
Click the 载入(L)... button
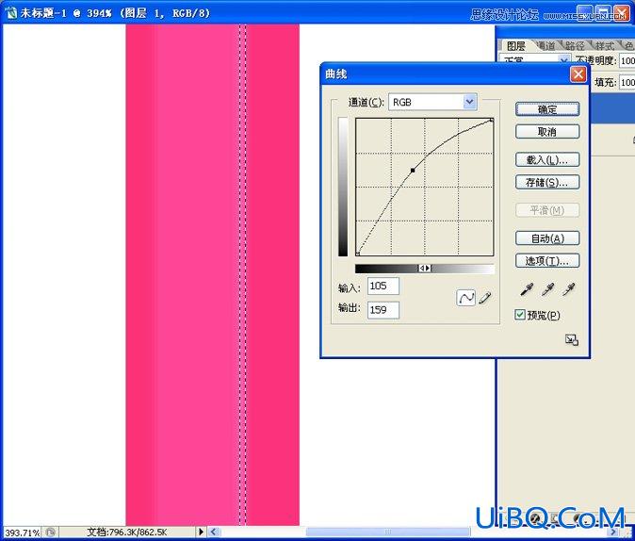tap(547, 159)
